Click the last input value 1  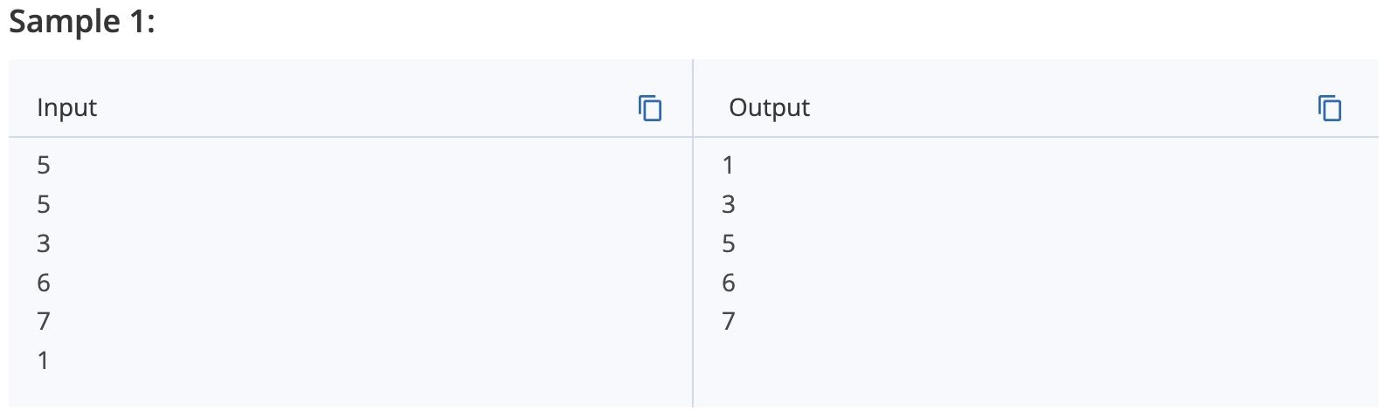pos(44,360)
